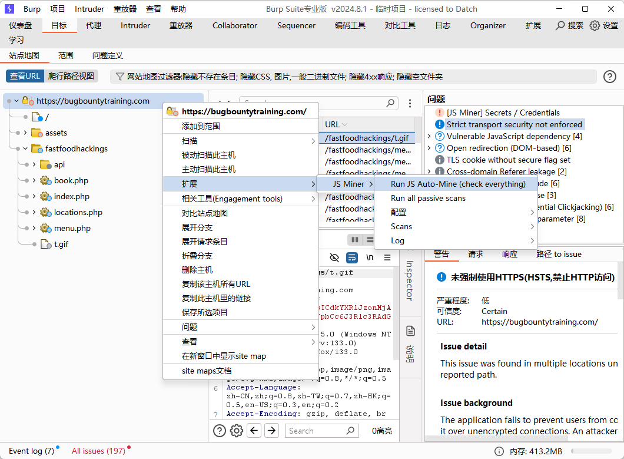Click the Burp Suite lightning logo icon
Image resolution: width=624 pixels, height=459 pixels.
click(9, 9)
